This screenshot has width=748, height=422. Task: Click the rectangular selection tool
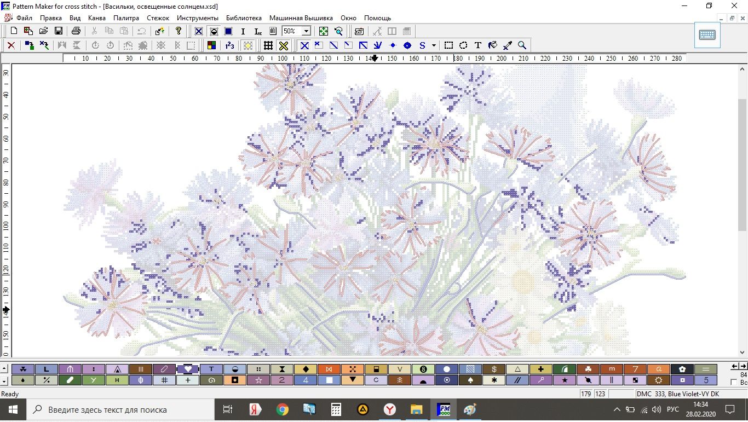click(x=448, y=45)
